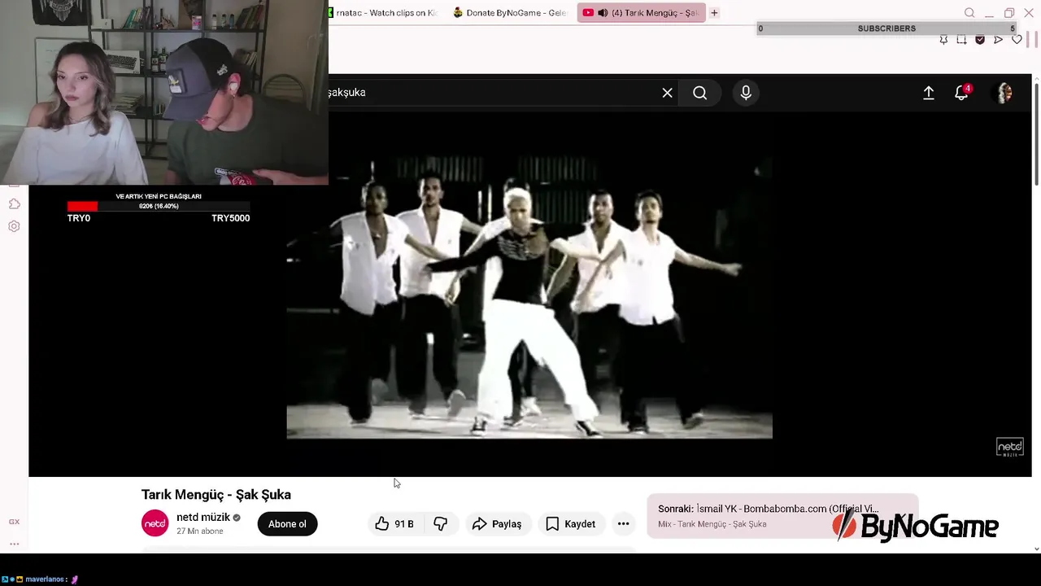The width and height of the screenshot is (1041, 586).
Task: Open YouTube notifications bell
Action: pos(962,93)
